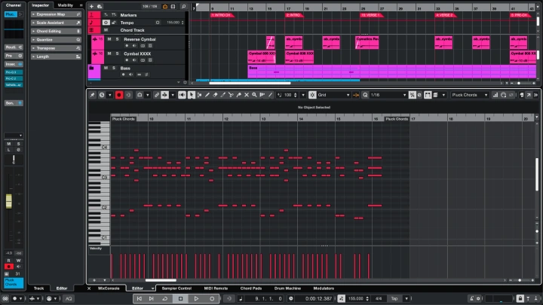This screenshot has height=305, width=543.
Task: Expand the Chord Editing inspector section
Action: pyautogui.click(x=56, y=31)
